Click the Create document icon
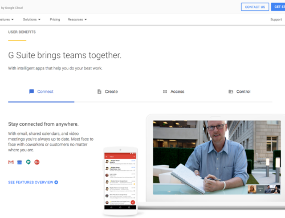Viewport: 285px width, 218px height. click(99, 92)
